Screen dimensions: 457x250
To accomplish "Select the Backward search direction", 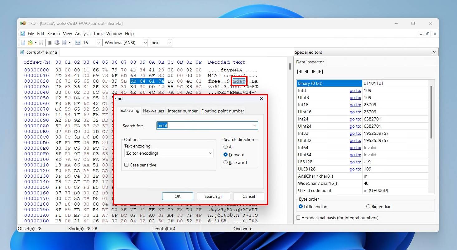I will tap(226, 162).
